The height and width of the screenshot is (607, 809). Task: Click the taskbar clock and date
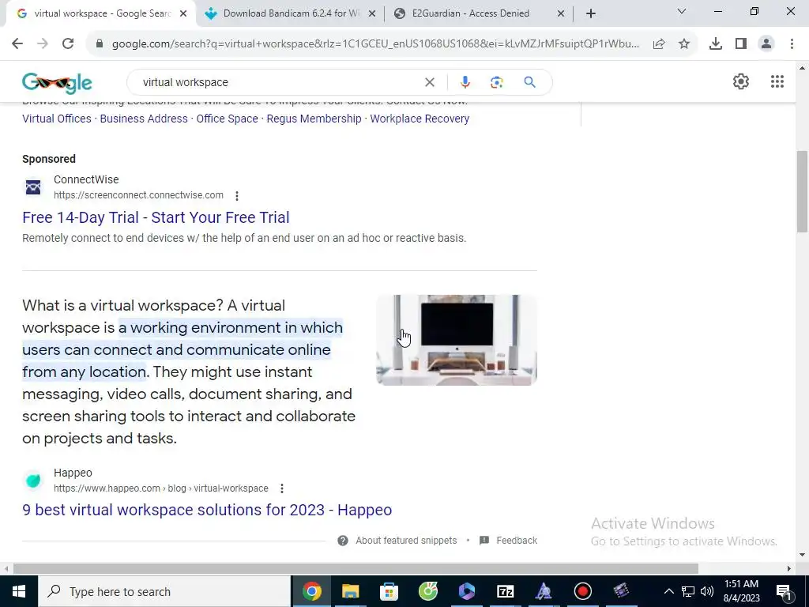741,591
